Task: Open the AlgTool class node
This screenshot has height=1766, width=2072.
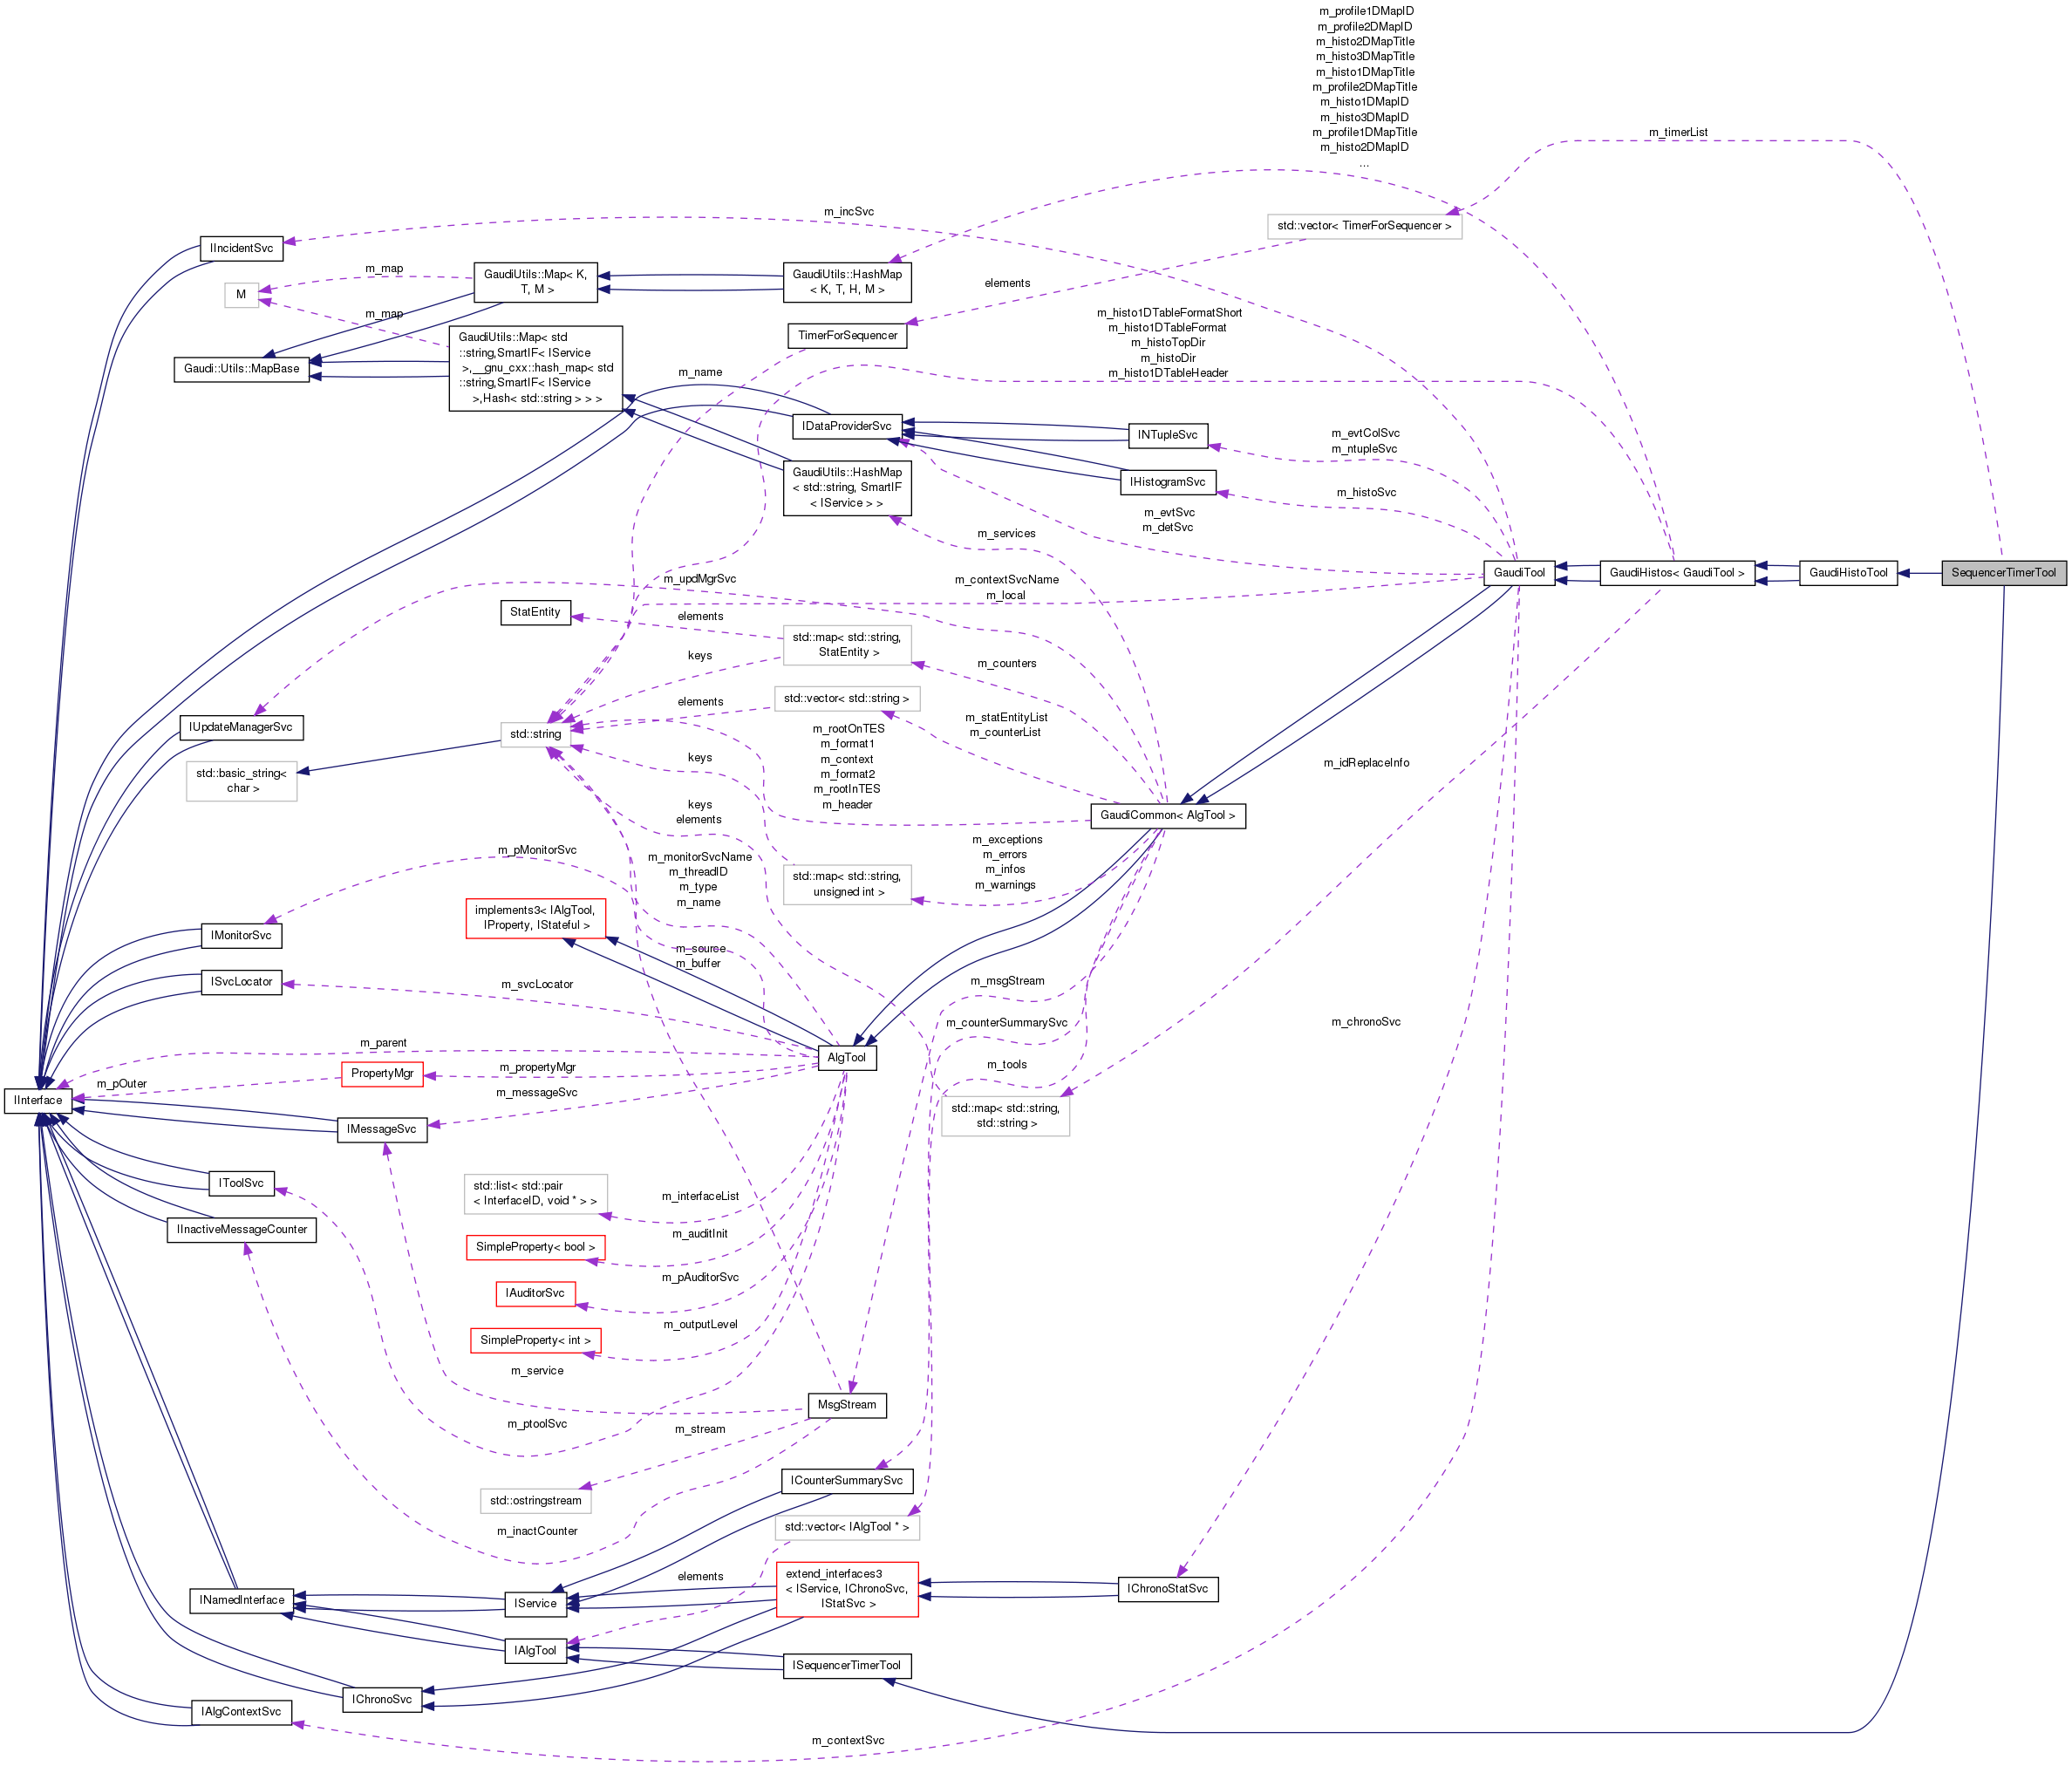Action: click(846, 1057)
